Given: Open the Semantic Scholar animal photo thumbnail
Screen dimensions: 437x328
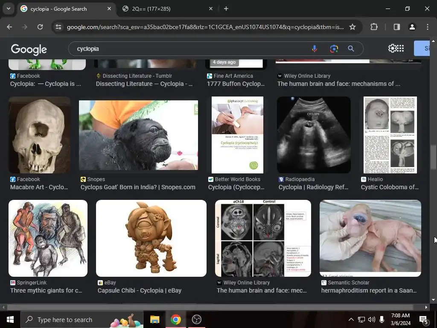Looking at the screenshot, I should [x=370, y=238].
